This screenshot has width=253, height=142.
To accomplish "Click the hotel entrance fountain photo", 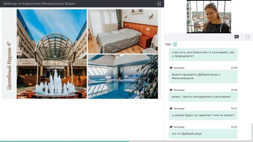I will (x=52, y=54).
